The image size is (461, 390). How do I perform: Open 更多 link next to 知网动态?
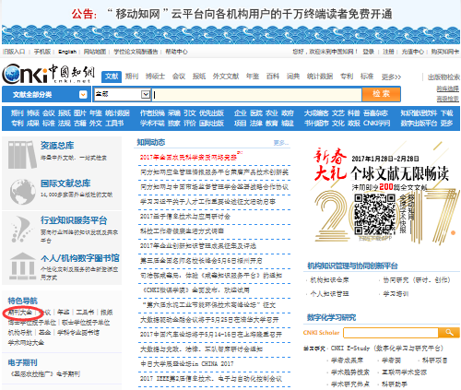(x=281, y=143)
